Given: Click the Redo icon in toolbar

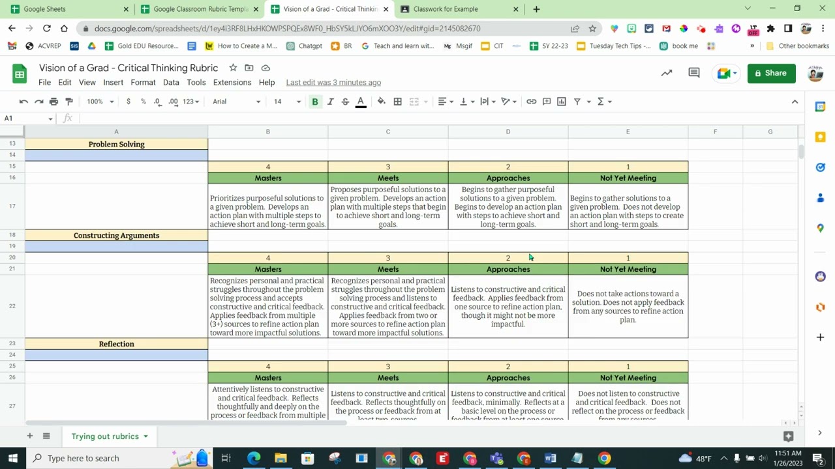Looking at the screenshot, I should (x=38, y=102).
